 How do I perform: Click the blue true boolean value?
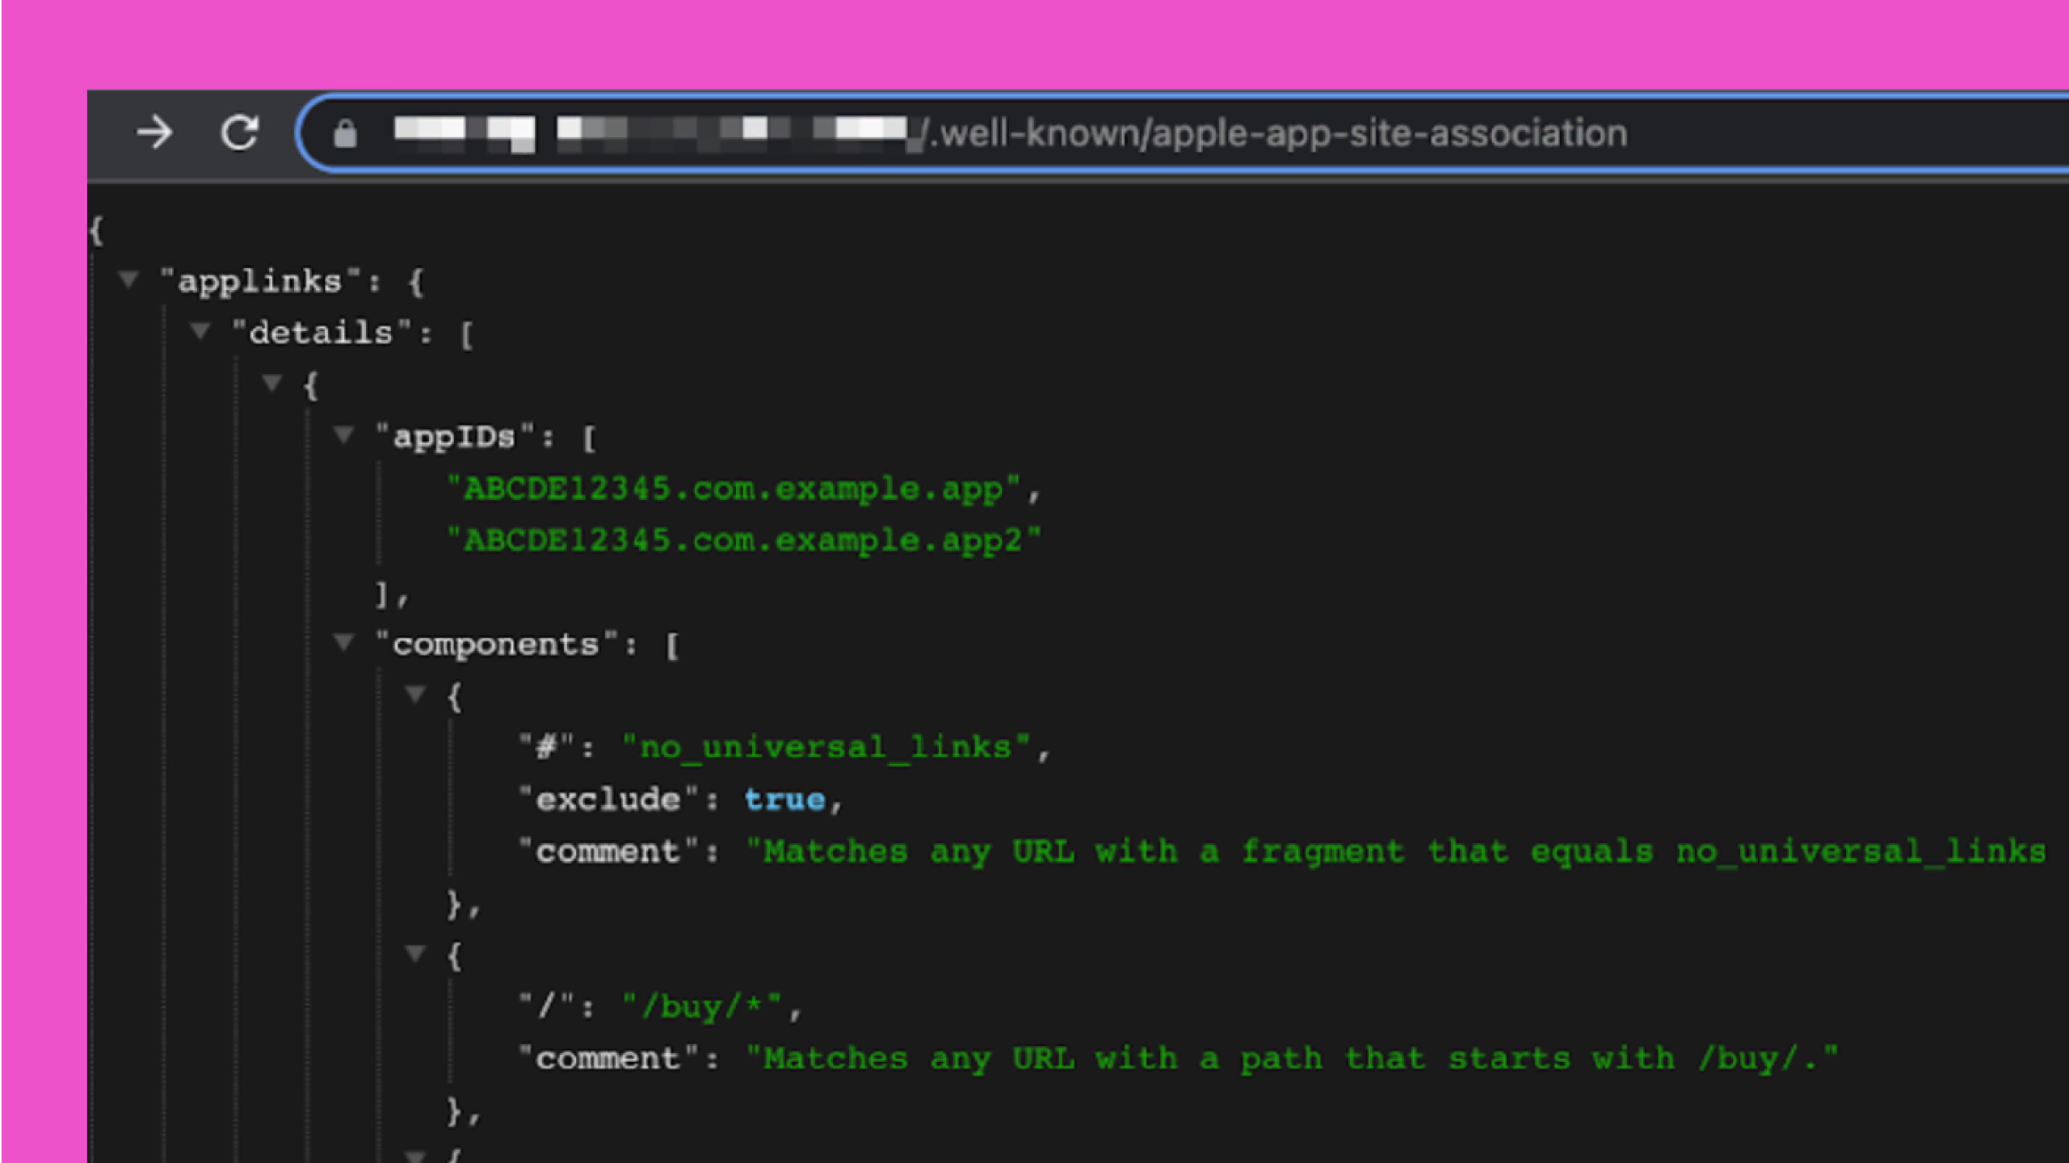click(x=784, y=800)
